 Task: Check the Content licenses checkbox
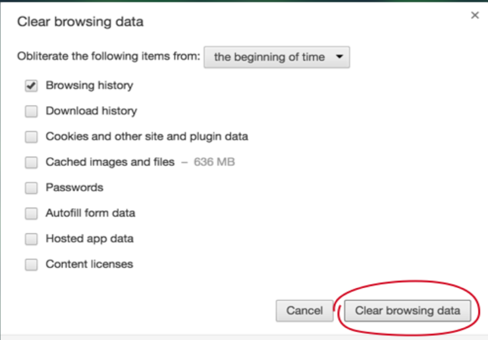click(x=31, y=264)
